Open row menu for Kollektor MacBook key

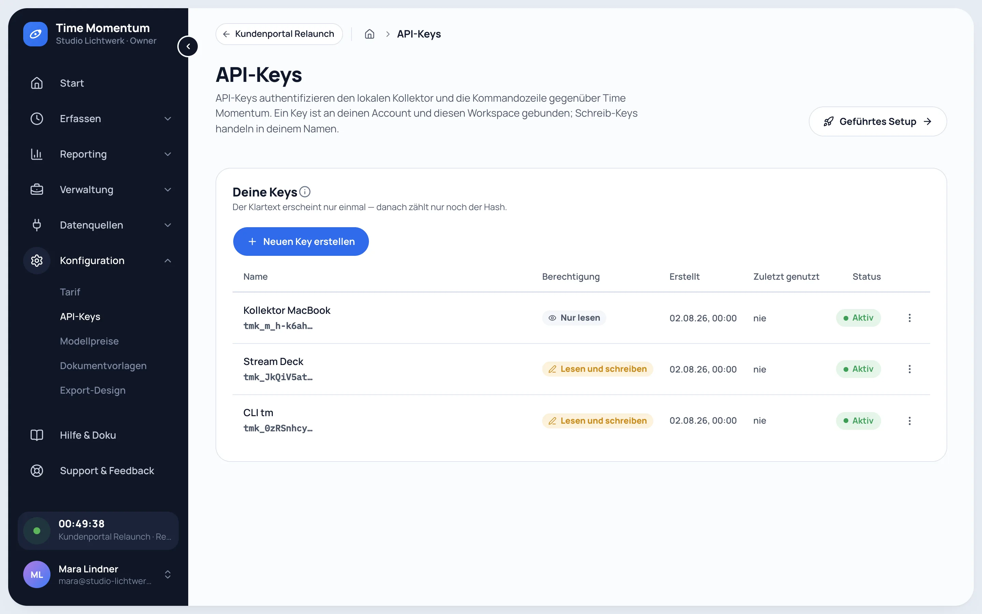click(x=909, y=318)
